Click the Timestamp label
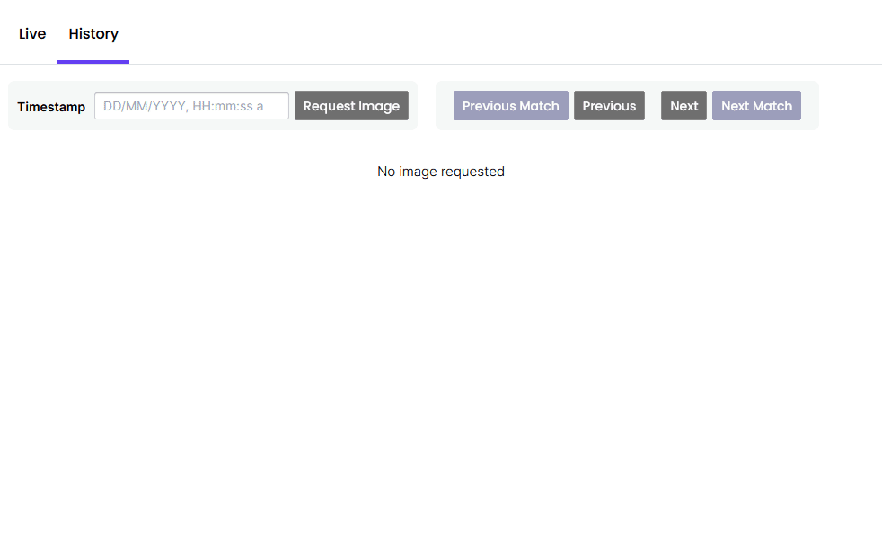This screenshot has width=882, height=537. (51, 107)
